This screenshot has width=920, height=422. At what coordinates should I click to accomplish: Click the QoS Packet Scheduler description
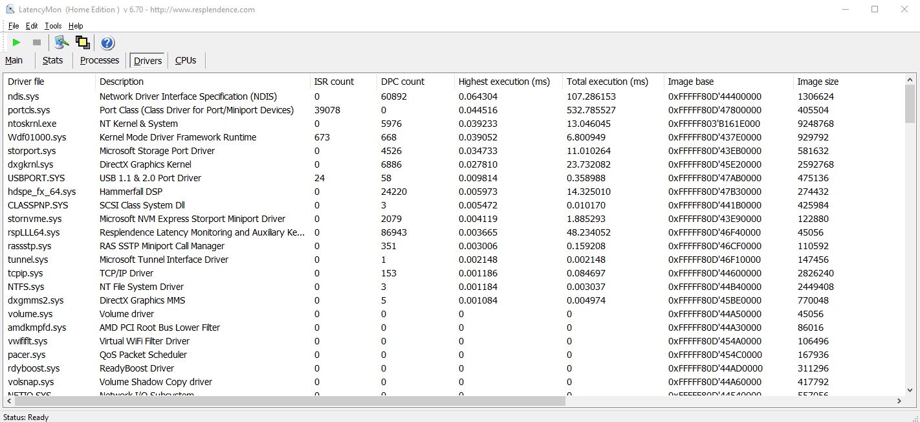(x=143, y=355)
